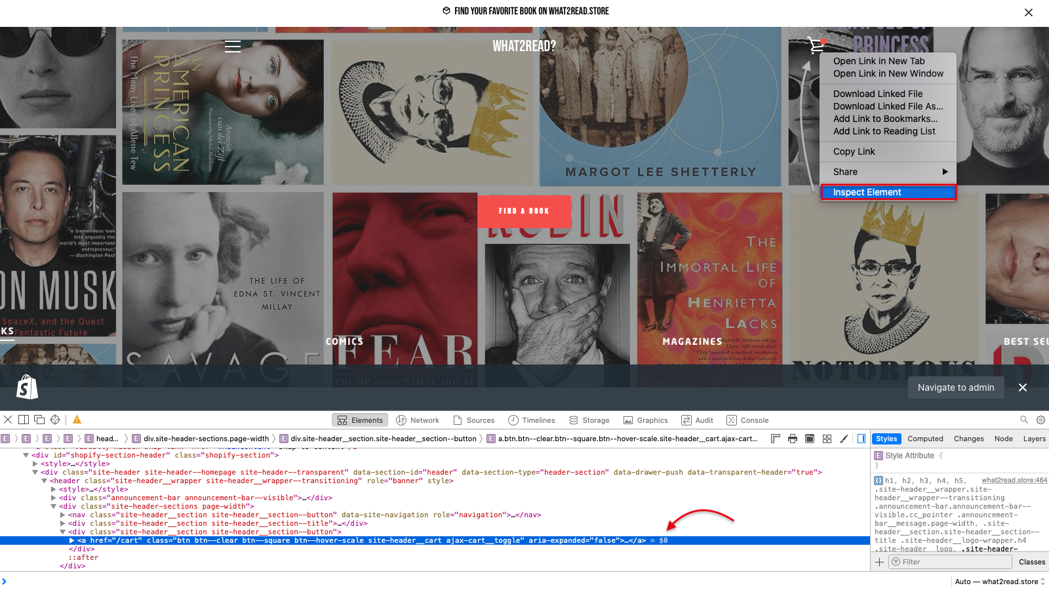Switch to the Graphics tab
The width and height of the screenshot is (1049, 590).
click(645, 420)
